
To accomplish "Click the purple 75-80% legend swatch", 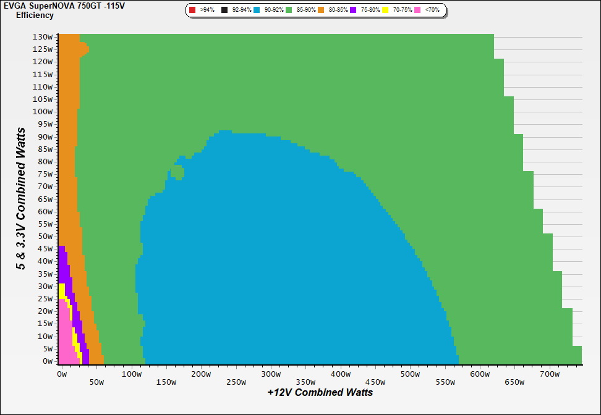I will click(x=353, y=10).
